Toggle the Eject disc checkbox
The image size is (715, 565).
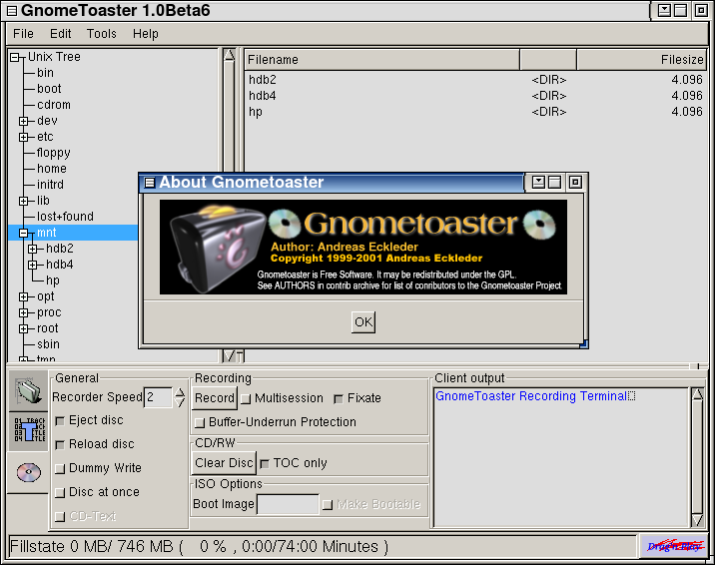pyautogui.click(x=60, y=420)
